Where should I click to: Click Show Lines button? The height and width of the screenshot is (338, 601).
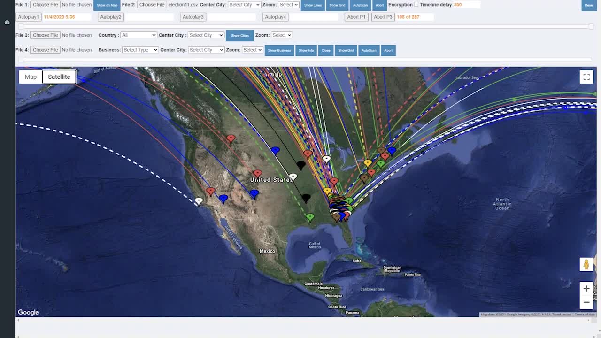click(x=313, y=5)
